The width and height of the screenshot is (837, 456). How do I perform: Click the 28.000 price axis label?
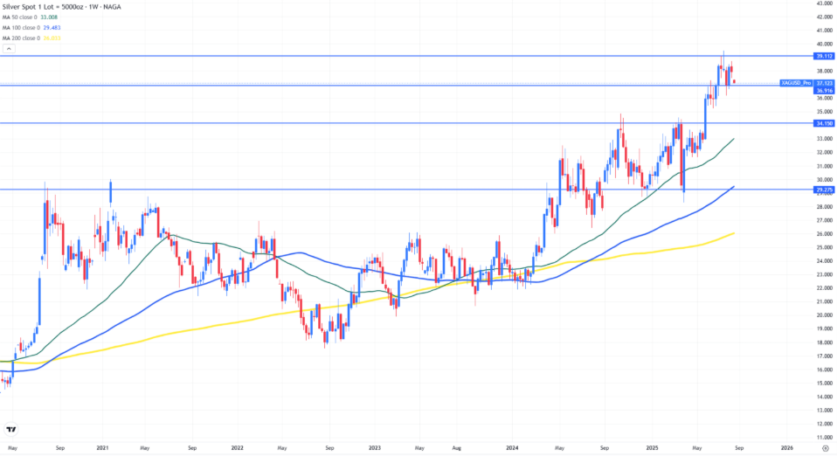(824, 207)
